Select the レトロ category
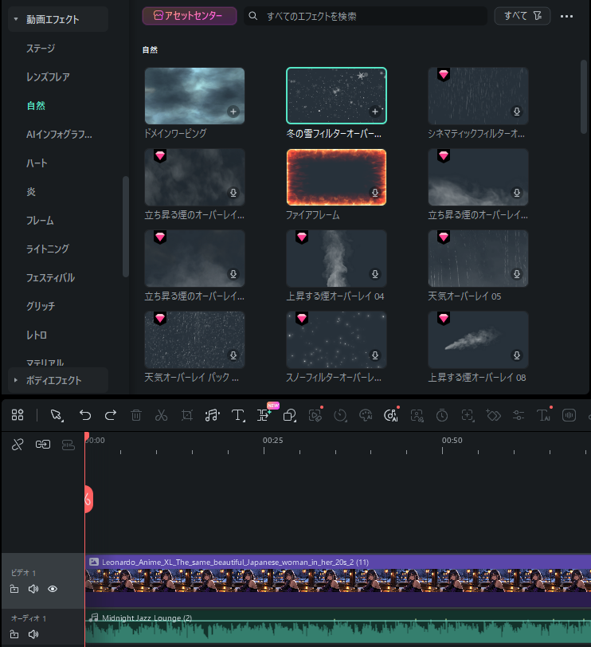This screenshot has height=647, width=591. tap(37, 335)
